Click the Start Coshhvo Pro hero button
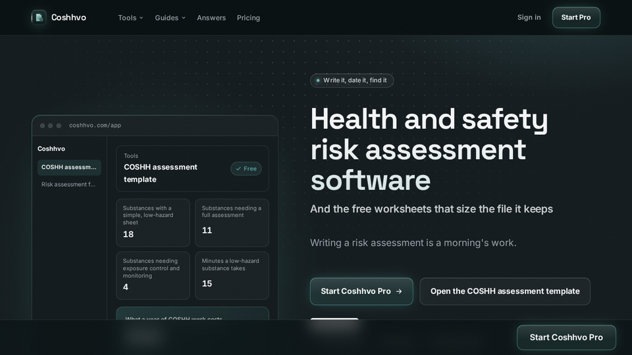Viewport: 632px width, 355px height. coord(361,291)
